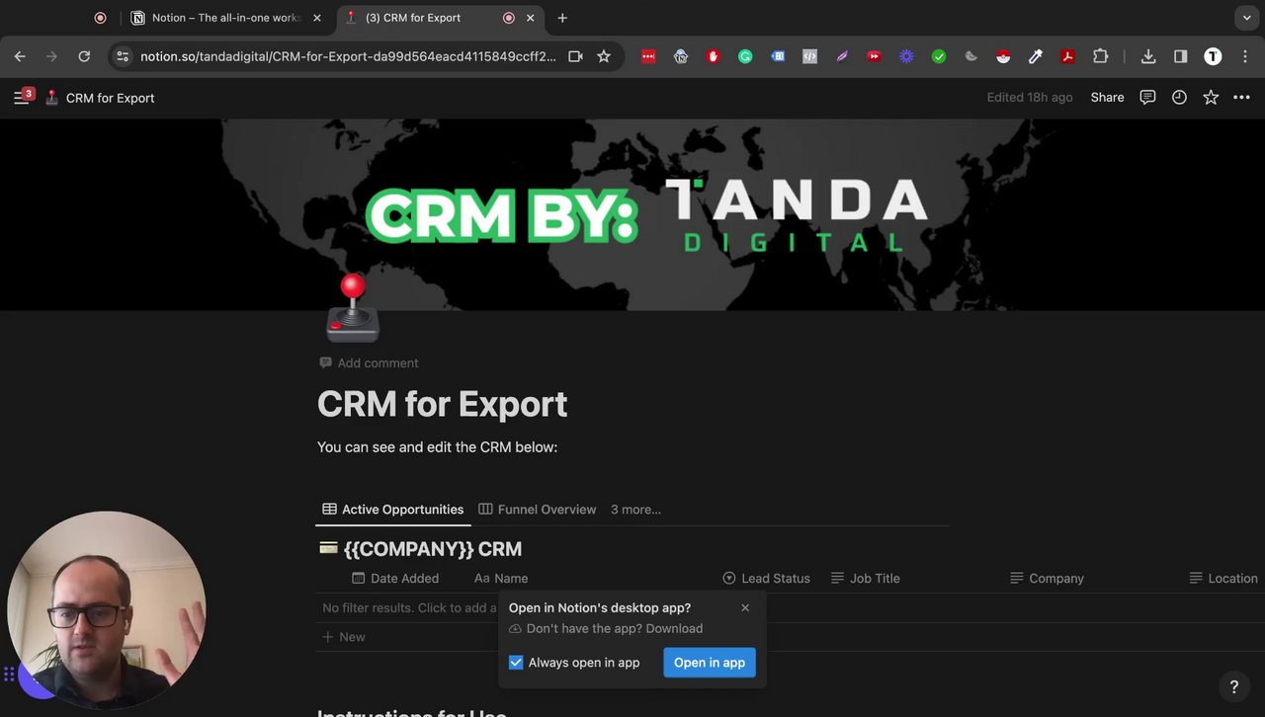Viewport: 1265px width, 717px height.
Task: Open the Chrome extensions puzzle menu
Action: [x=1100, y=56]
